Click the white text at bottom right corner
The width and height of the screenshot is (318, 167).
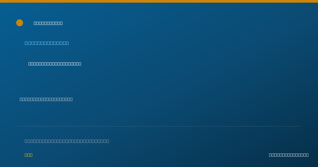(x=289, y=155)
